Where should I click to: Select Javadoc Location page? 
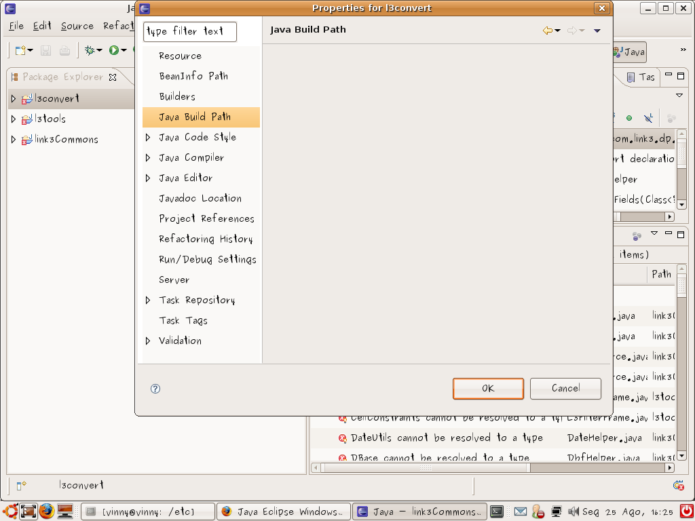(200, 199)
